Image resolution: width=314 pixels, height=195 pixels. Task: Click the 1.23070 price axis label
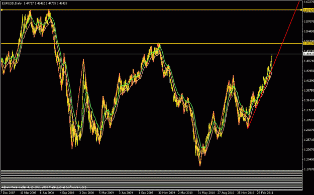tap(309, 150)
